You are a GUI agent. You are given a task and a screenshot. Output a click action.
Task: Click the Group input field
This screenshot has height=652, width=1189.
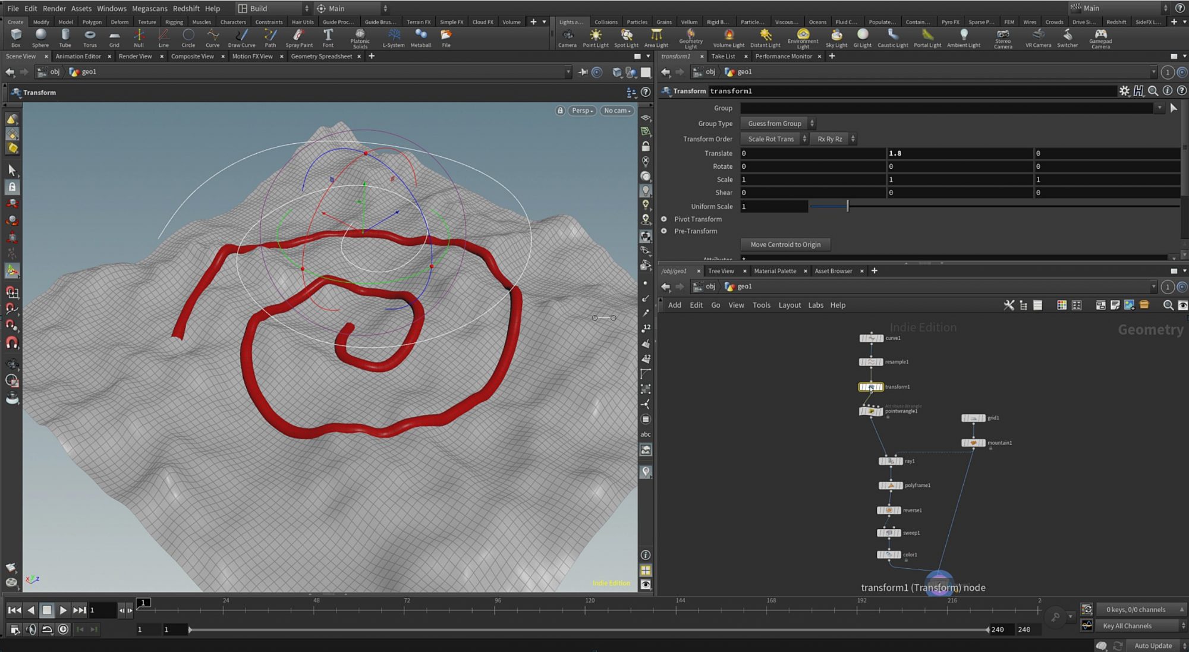[x=947, y=108]
